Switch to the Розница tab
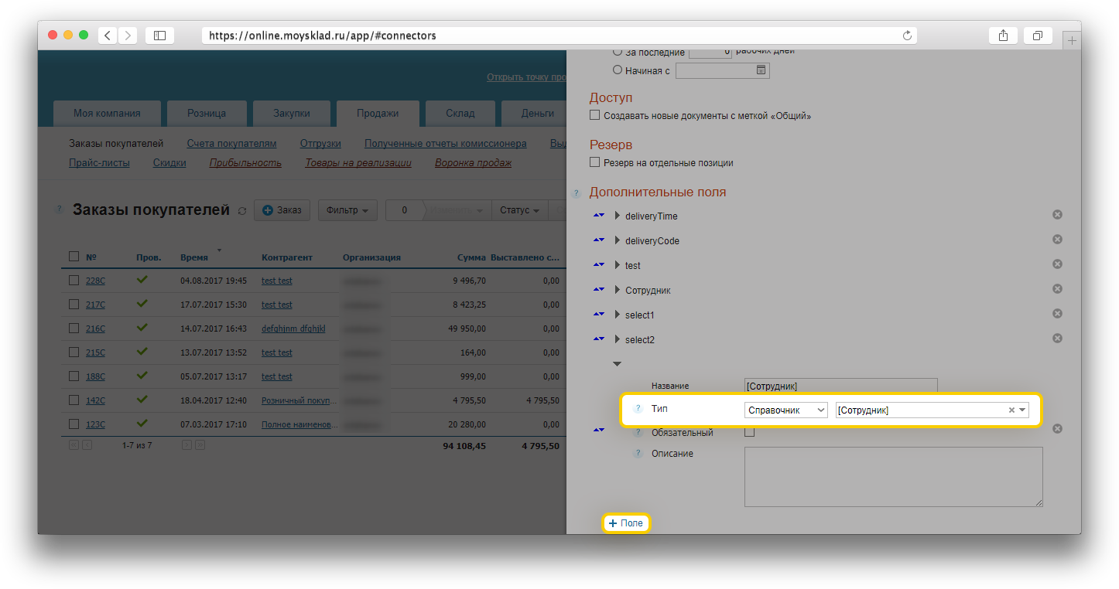Image resolution: width=1119 pixels, height=589 pixels. click(x=207, y=113)
